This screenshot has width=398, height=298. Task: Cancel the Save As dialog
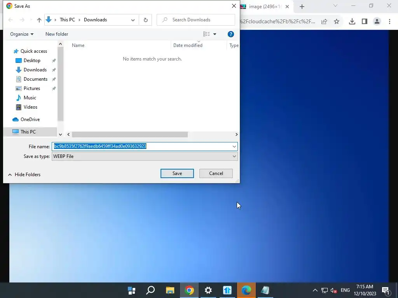click(x=216, y=173)
